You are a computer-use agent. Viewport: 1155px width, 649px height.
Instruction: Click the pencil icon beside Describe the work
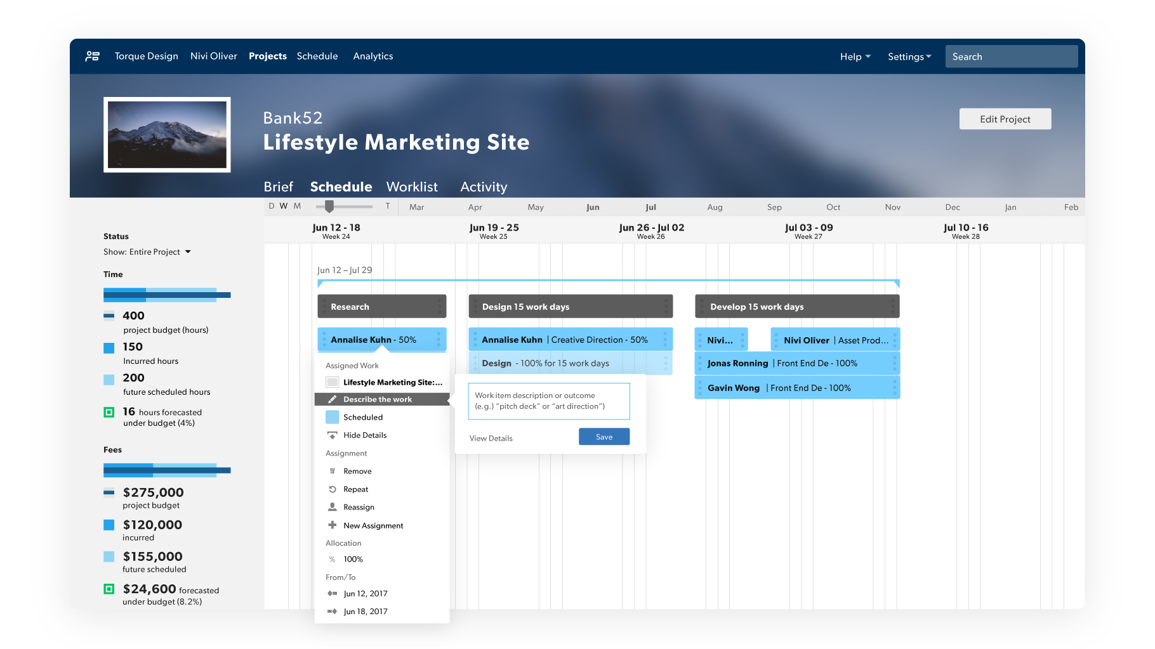(332, 399)
